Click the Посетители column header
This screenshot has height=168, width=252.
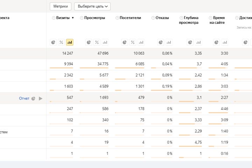pyautogui.click(x=130, y=18)
